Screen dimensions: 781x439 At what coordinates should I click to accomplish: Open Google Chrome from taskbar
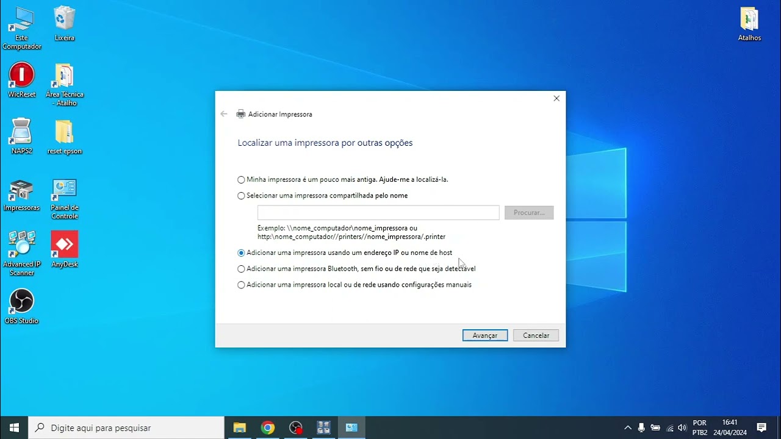pos(267,427)
